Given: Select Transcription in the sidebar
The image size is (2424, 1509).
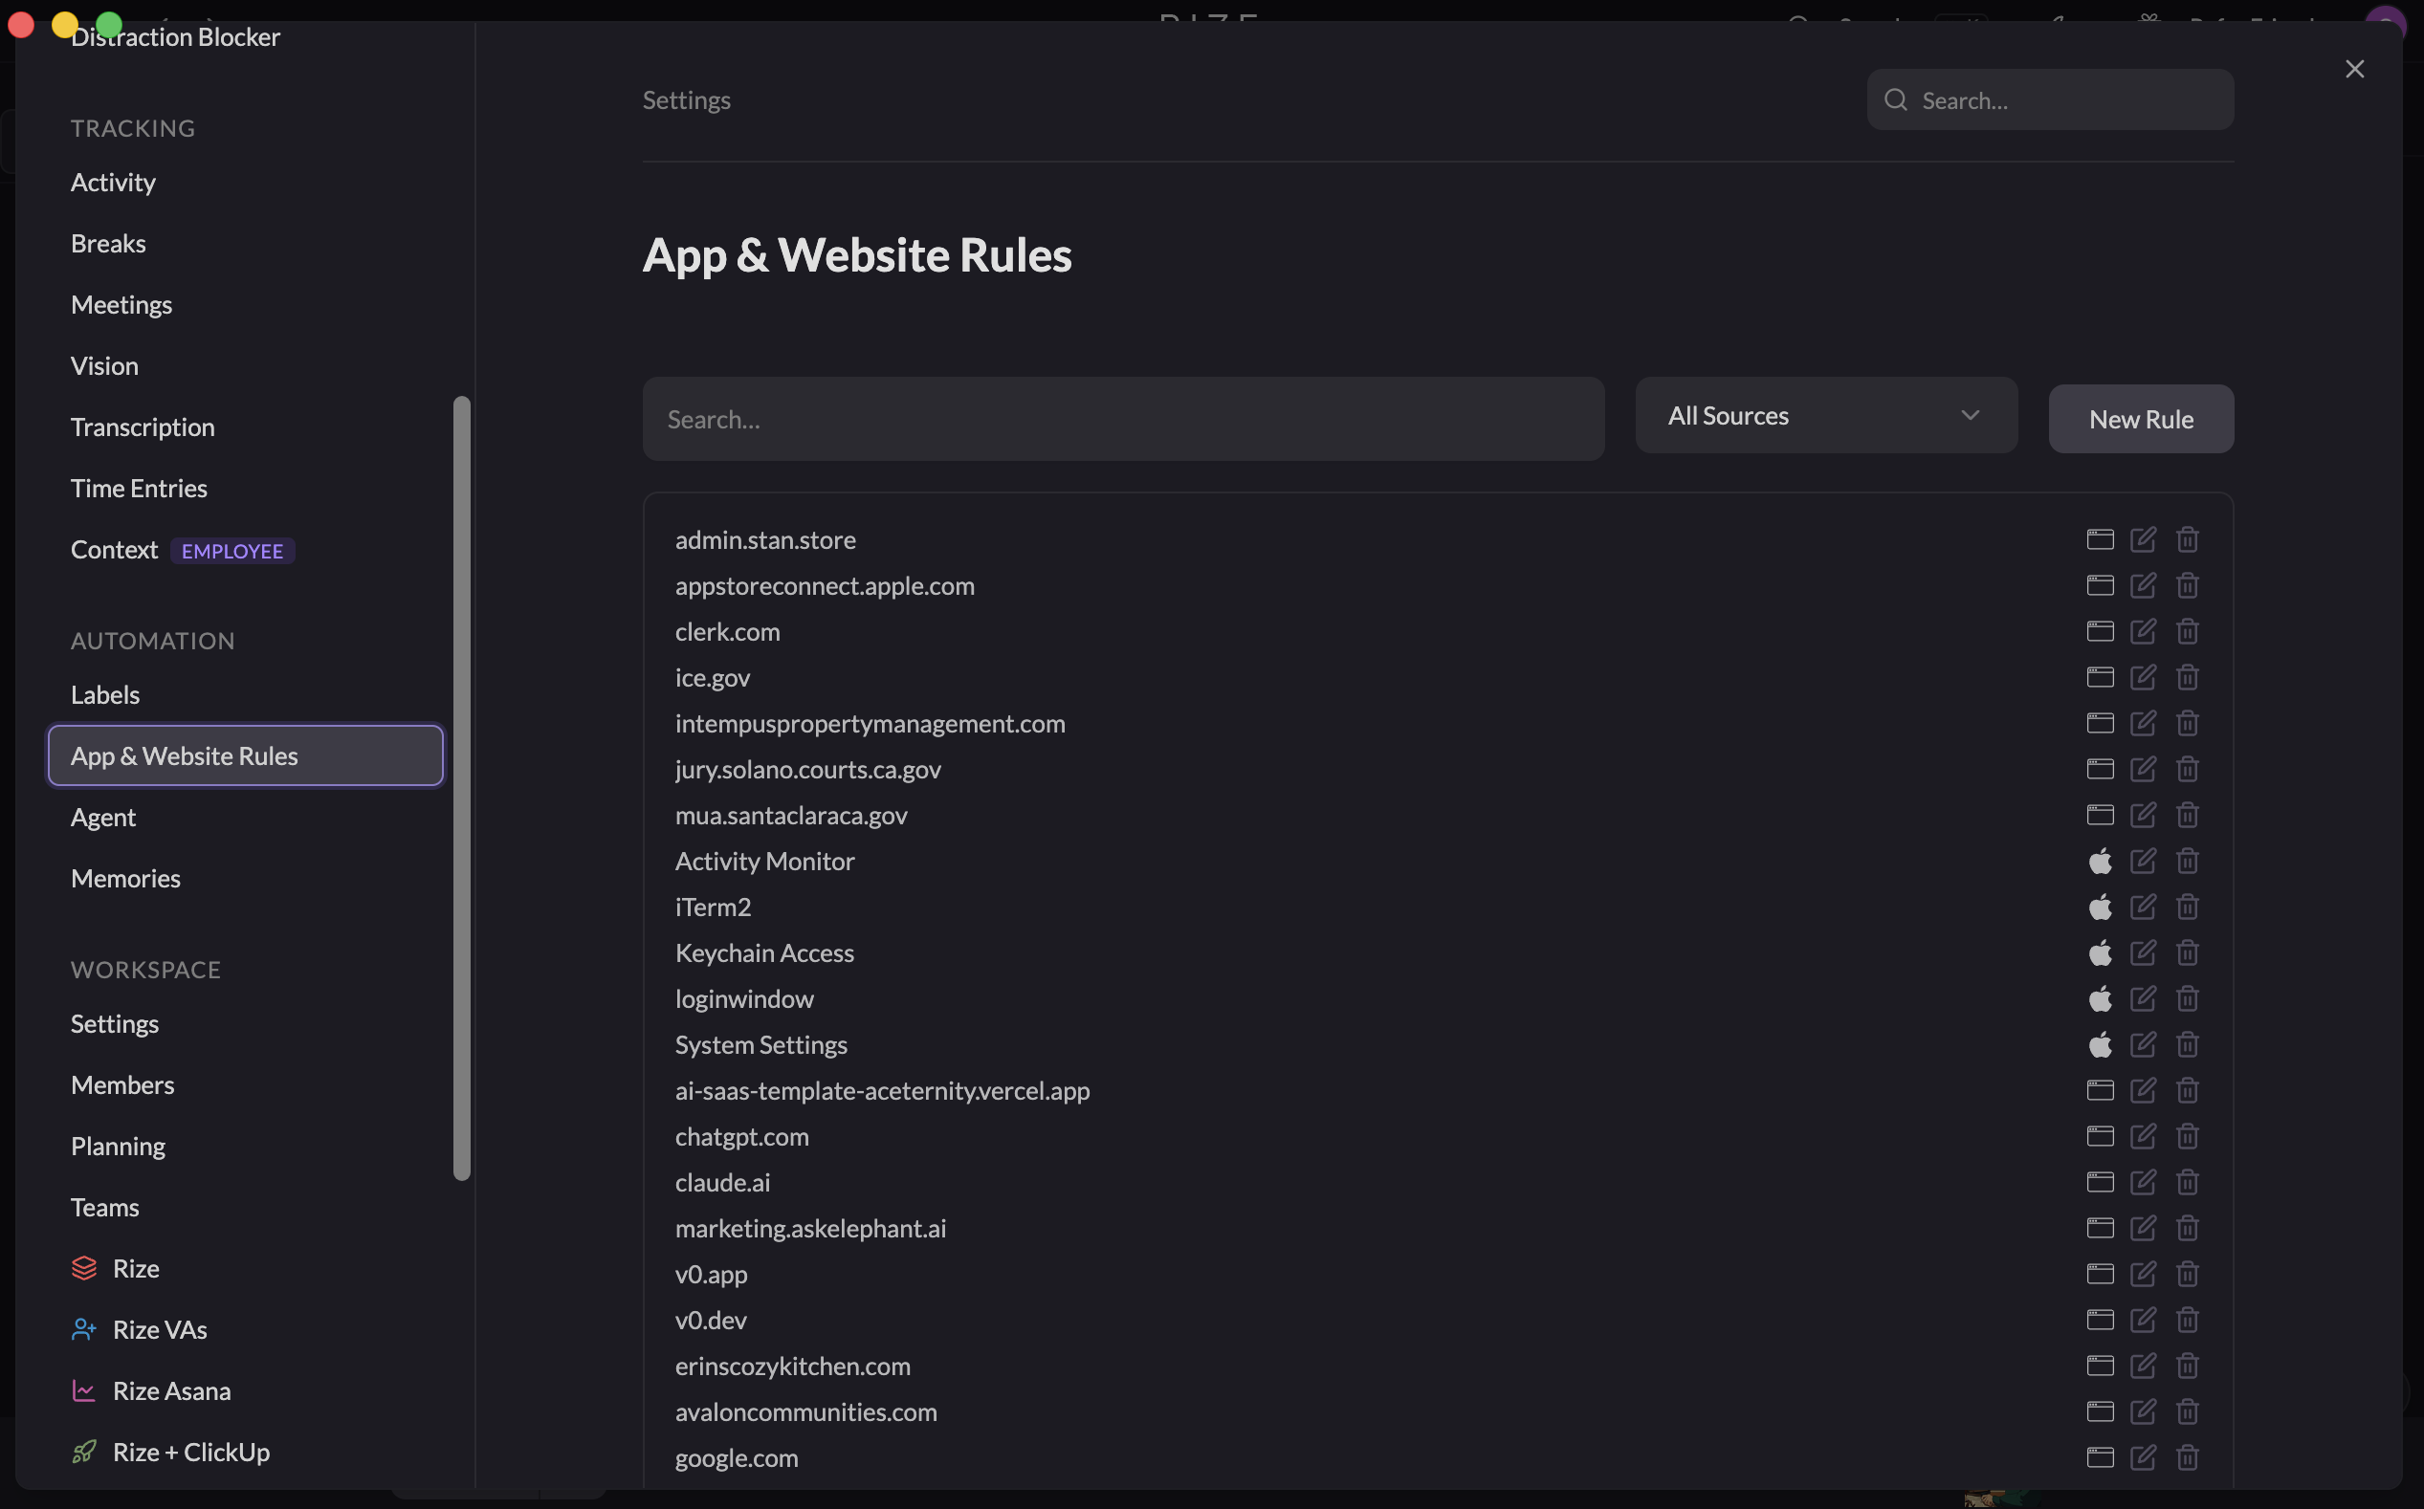Looking at the screenshot, I should [x=143, y=427].
